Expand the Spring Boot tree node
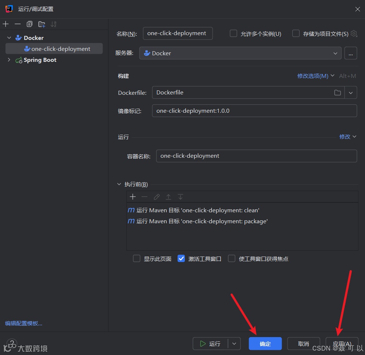Viewport: 365px width, 355px height. tap(9, 60)
